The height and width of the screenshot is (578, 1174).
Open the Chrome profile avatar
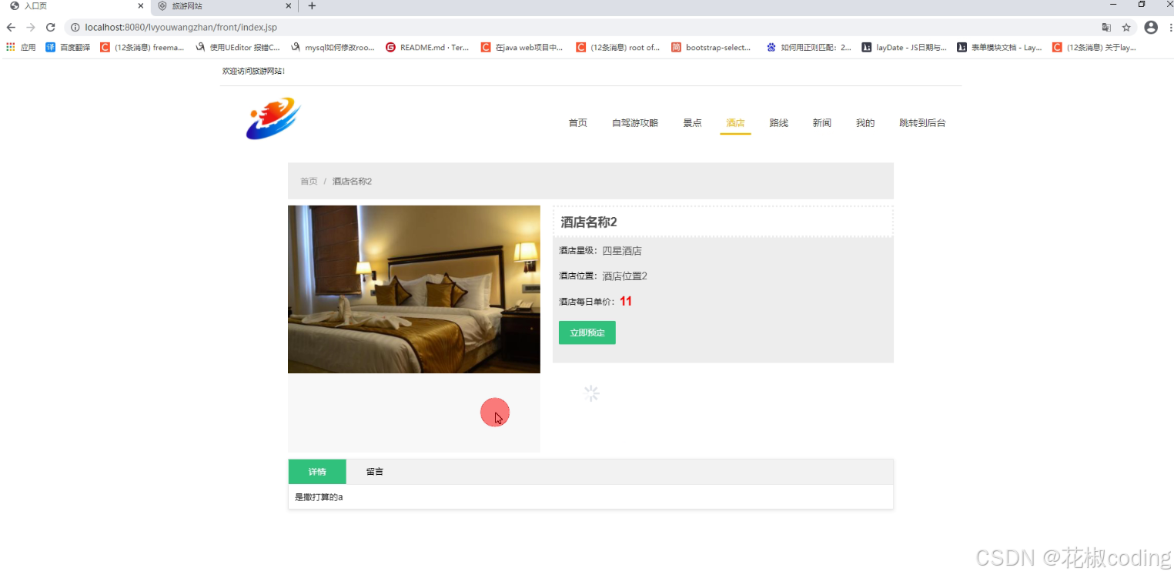point(1151,27)
